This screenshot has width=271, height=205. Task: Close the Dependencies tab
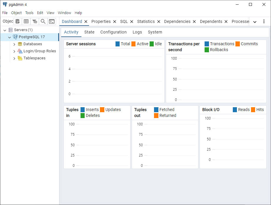click(194, 22)
